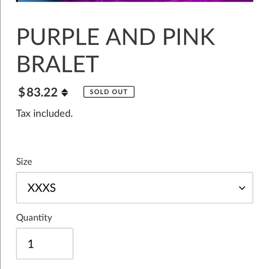Screen dimensions: 269x269
Task: Click the Size field label
Action: click(x=24, y=161)
